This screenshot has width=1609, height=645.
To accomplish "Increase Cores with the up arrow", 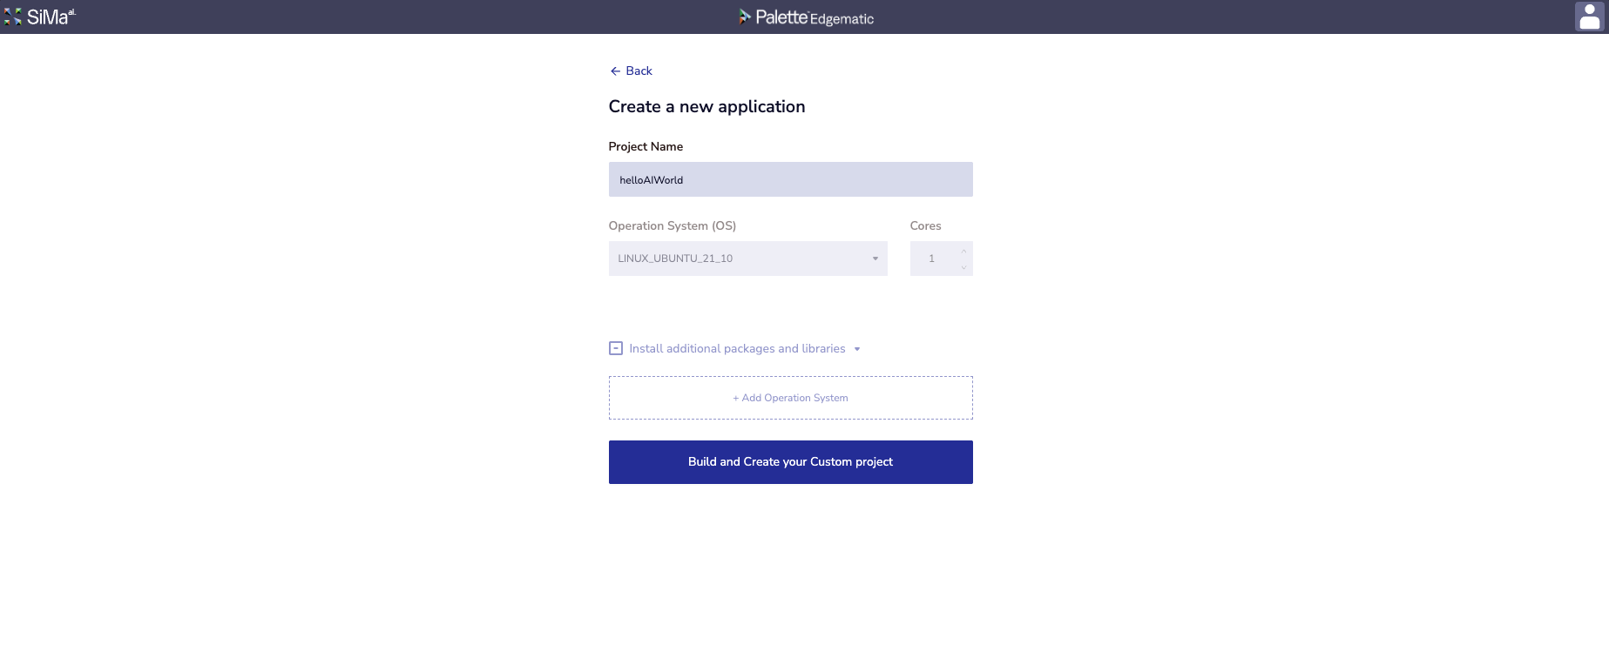I will (963, 252).
